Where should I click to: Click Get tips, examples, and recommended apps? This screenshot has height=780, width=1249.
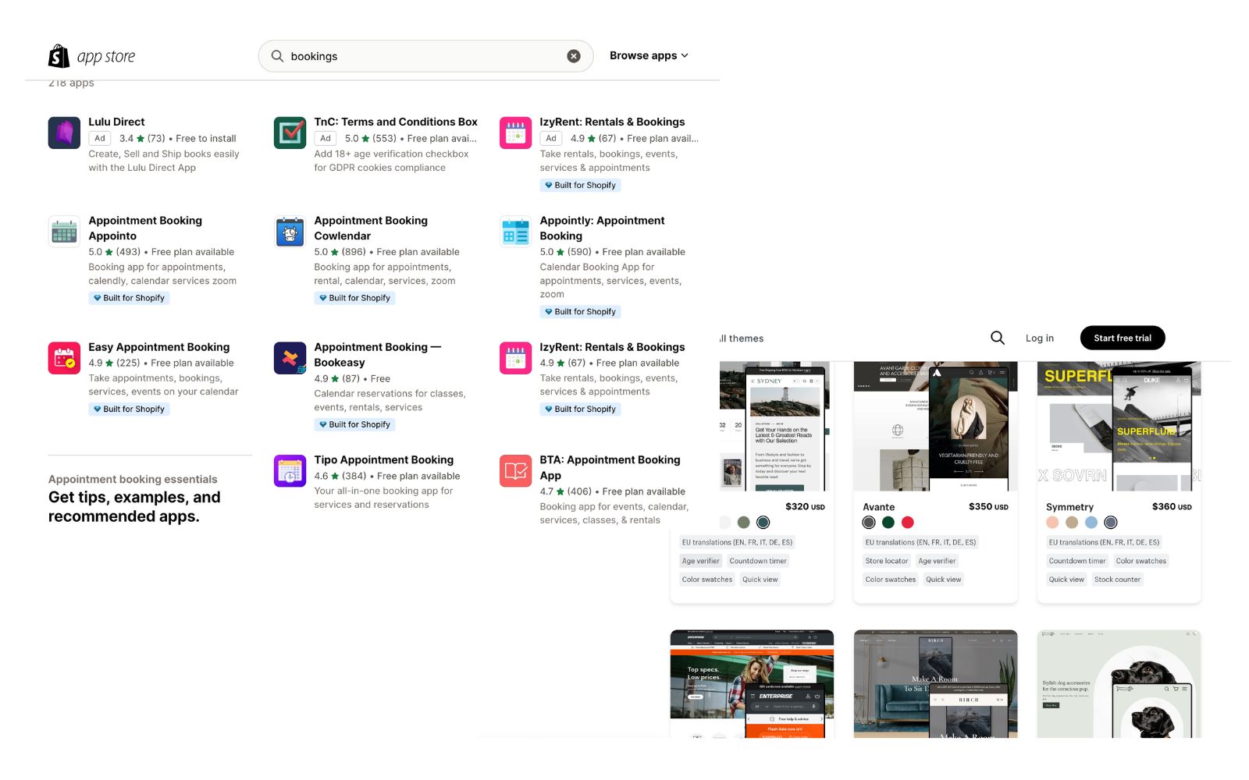tap(134, 507)
